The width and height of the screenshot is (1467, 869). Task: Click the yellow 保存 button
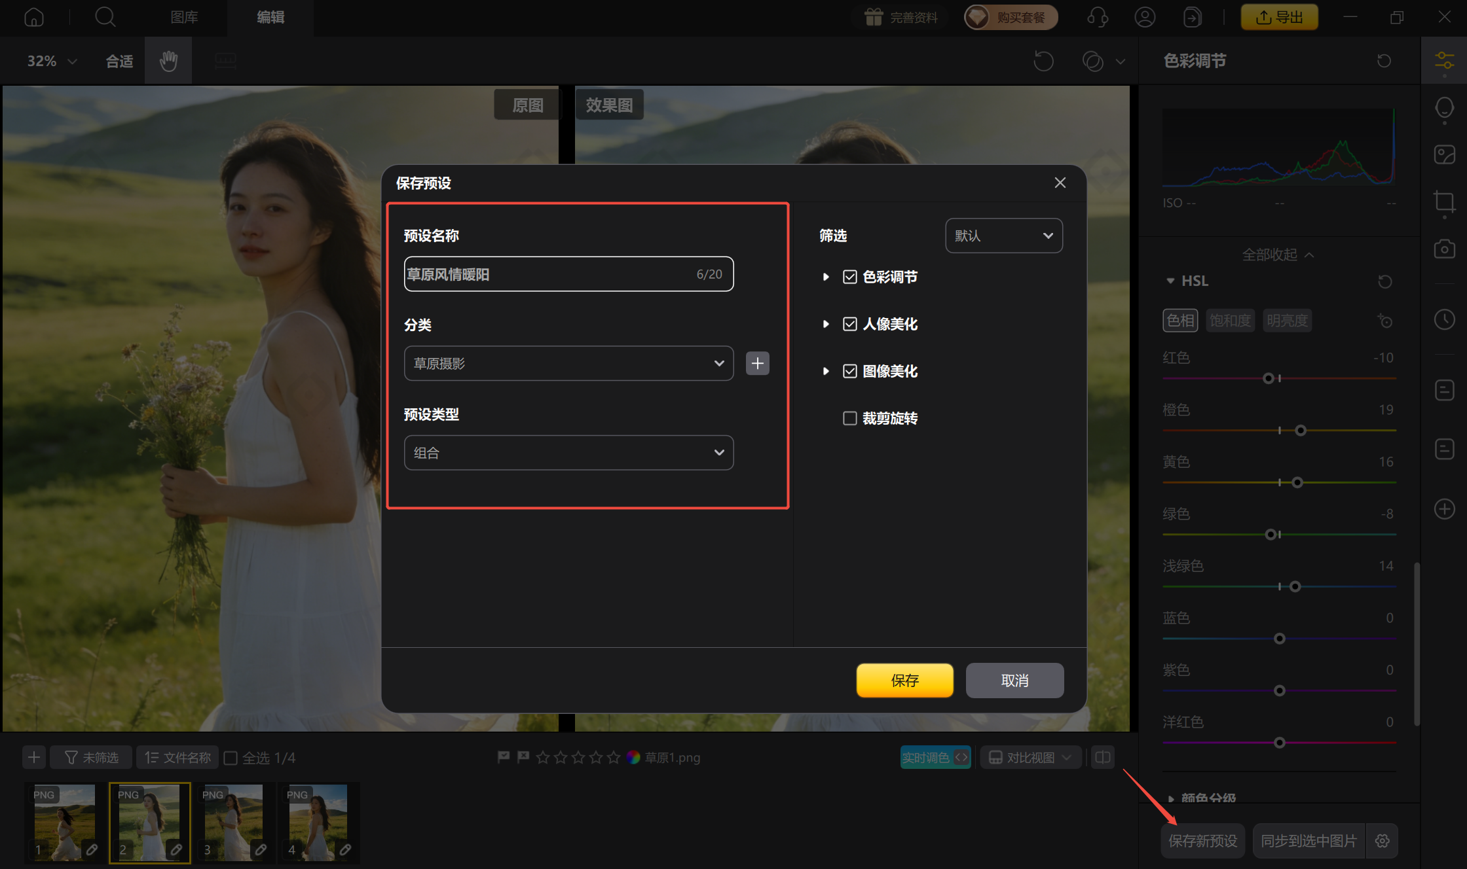(x=904, y=681)
